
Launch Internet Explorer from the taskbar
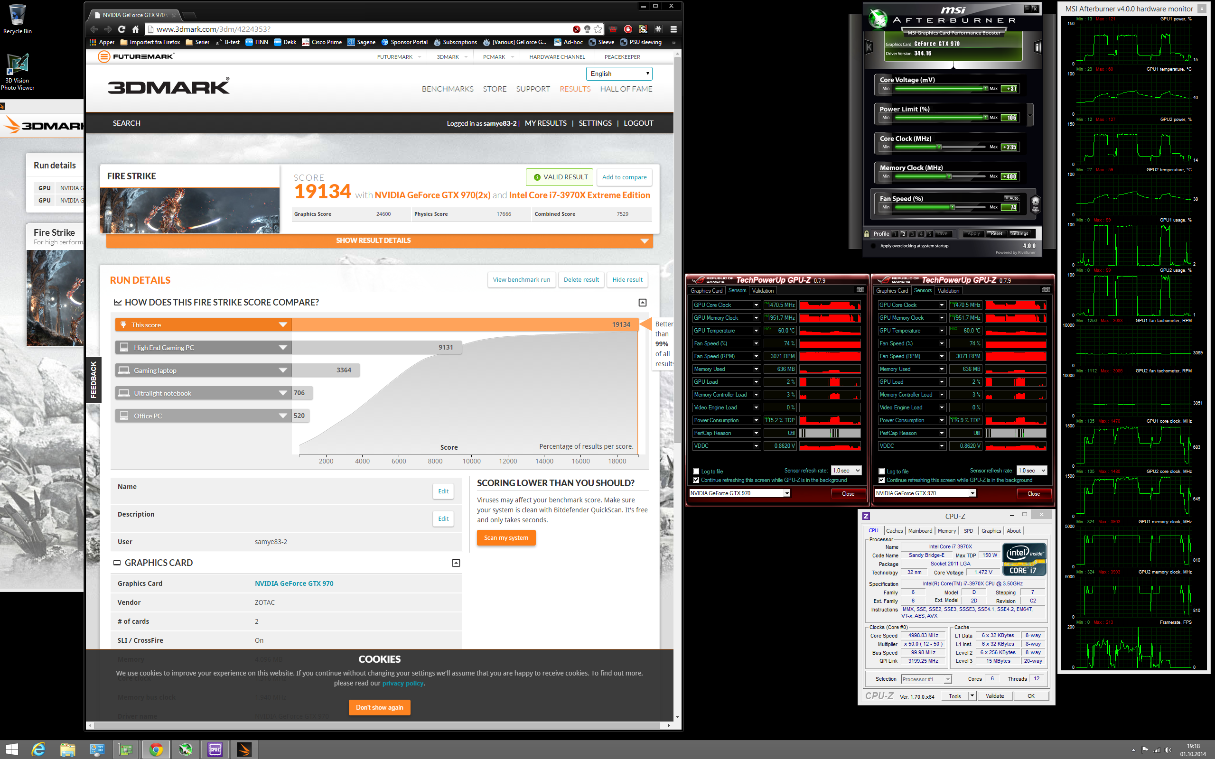point(38,750)
